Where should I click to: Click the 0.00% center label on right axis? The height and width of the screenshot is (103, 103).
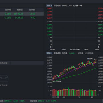coord(100,21)
